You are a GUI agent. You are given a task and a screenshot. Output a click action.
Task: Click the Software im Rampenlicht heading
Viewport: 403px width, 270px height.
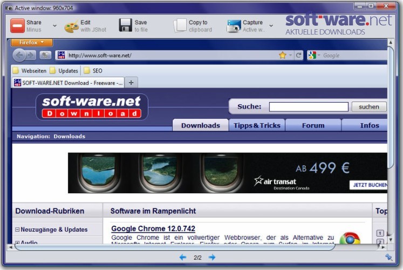[153, 211]
